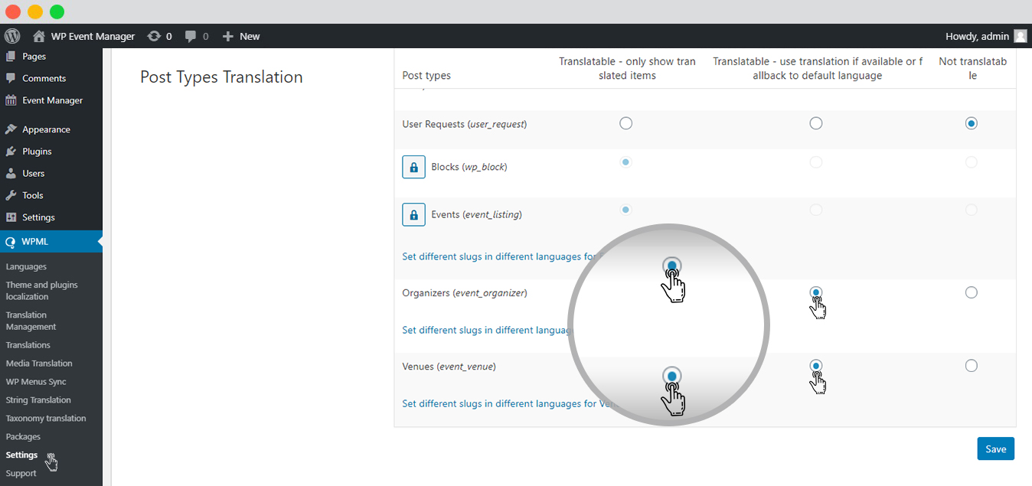Open the WordPress logo menu in admin bar
The width and height of the screenshot is (1032, 486).
[11, 36]
